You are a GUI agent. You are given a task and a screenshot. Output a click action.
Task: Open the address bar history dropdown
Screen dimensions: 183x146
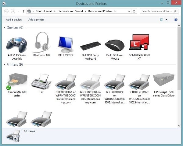click(x=129, y=11)
